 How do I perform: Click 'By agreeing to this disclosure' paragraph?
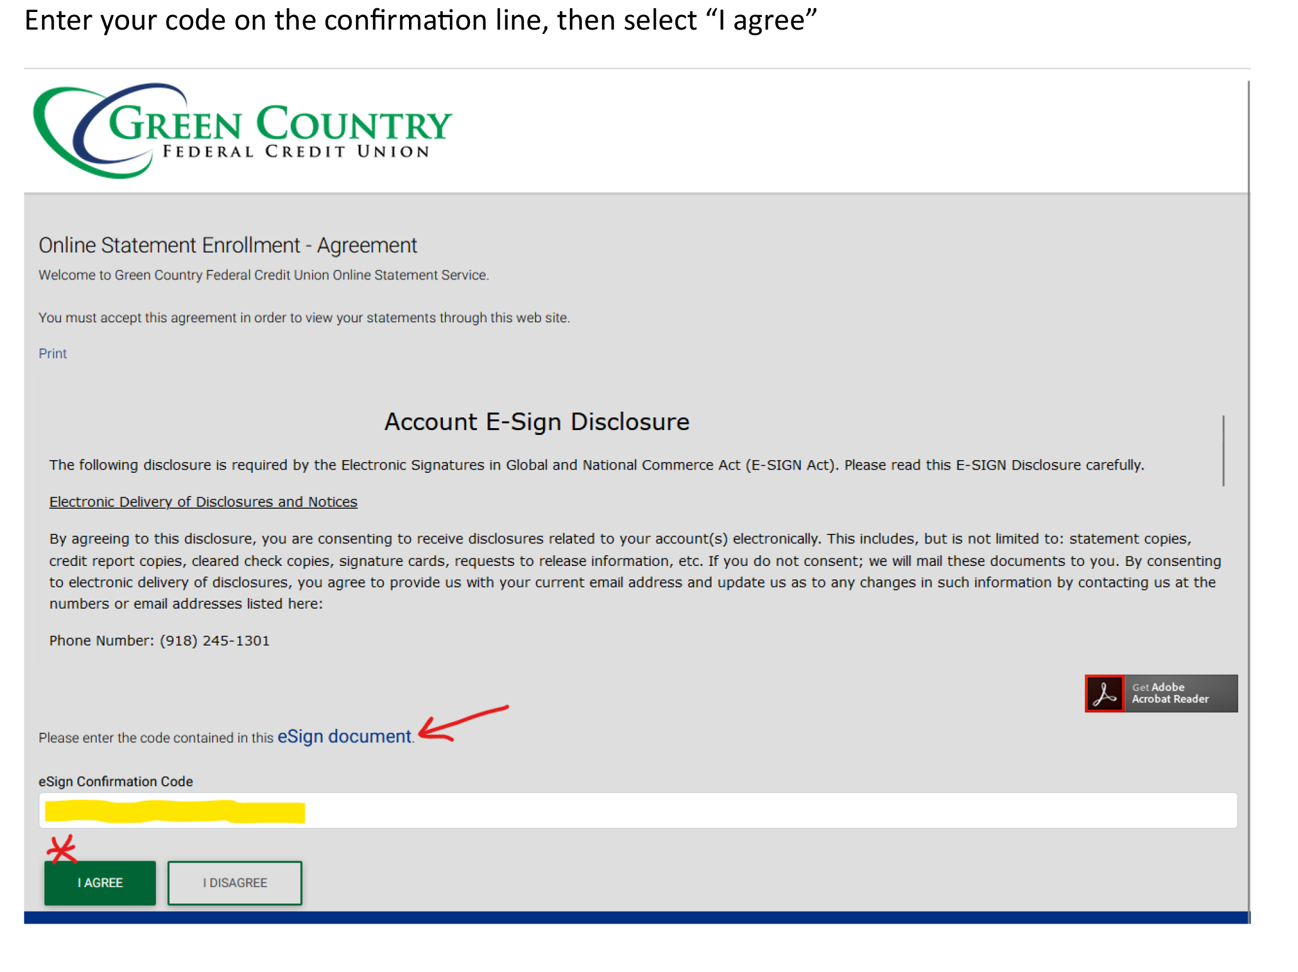pyautogui.click(x=635, y=571)
